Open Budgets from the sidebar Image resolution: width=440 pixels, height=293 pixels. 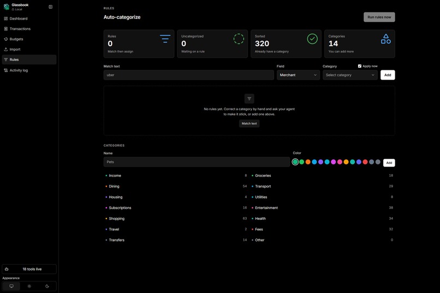click(29, 39)
